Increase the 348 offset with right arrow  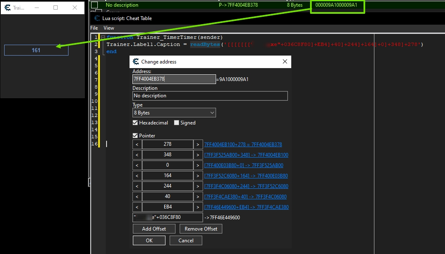(x=198, y=155)
